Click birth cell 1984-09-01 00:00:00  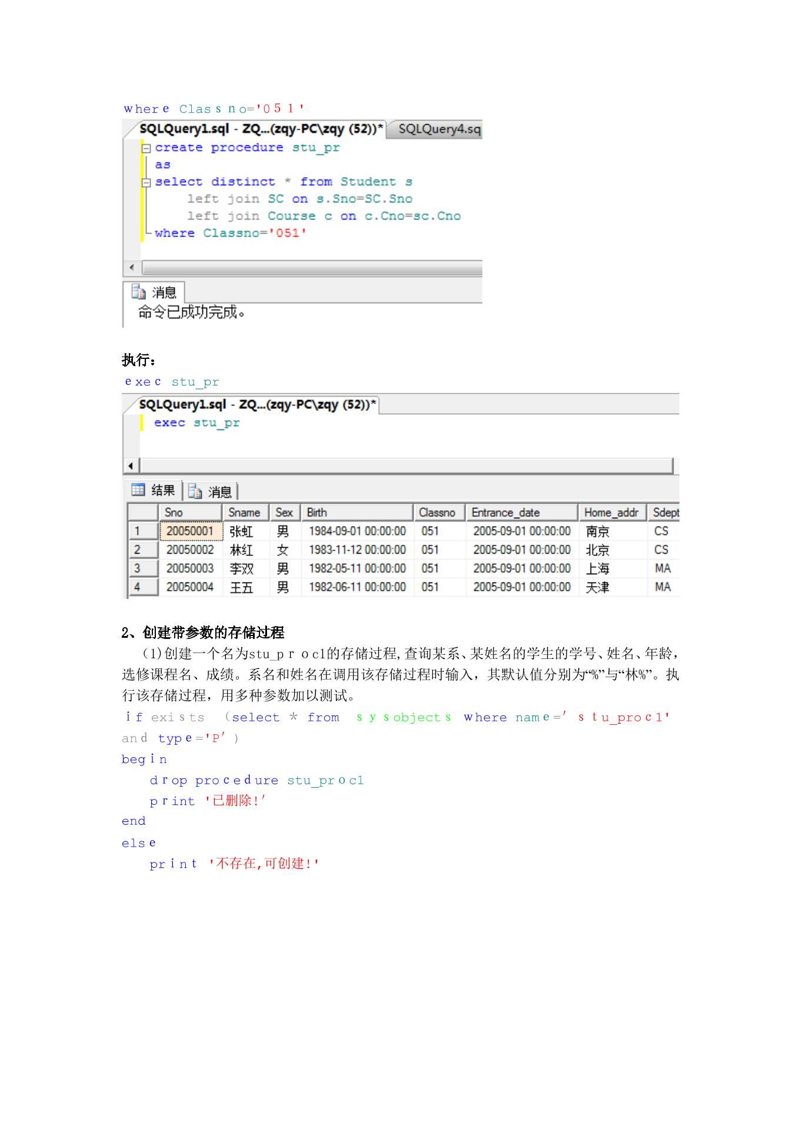[358, 531]
